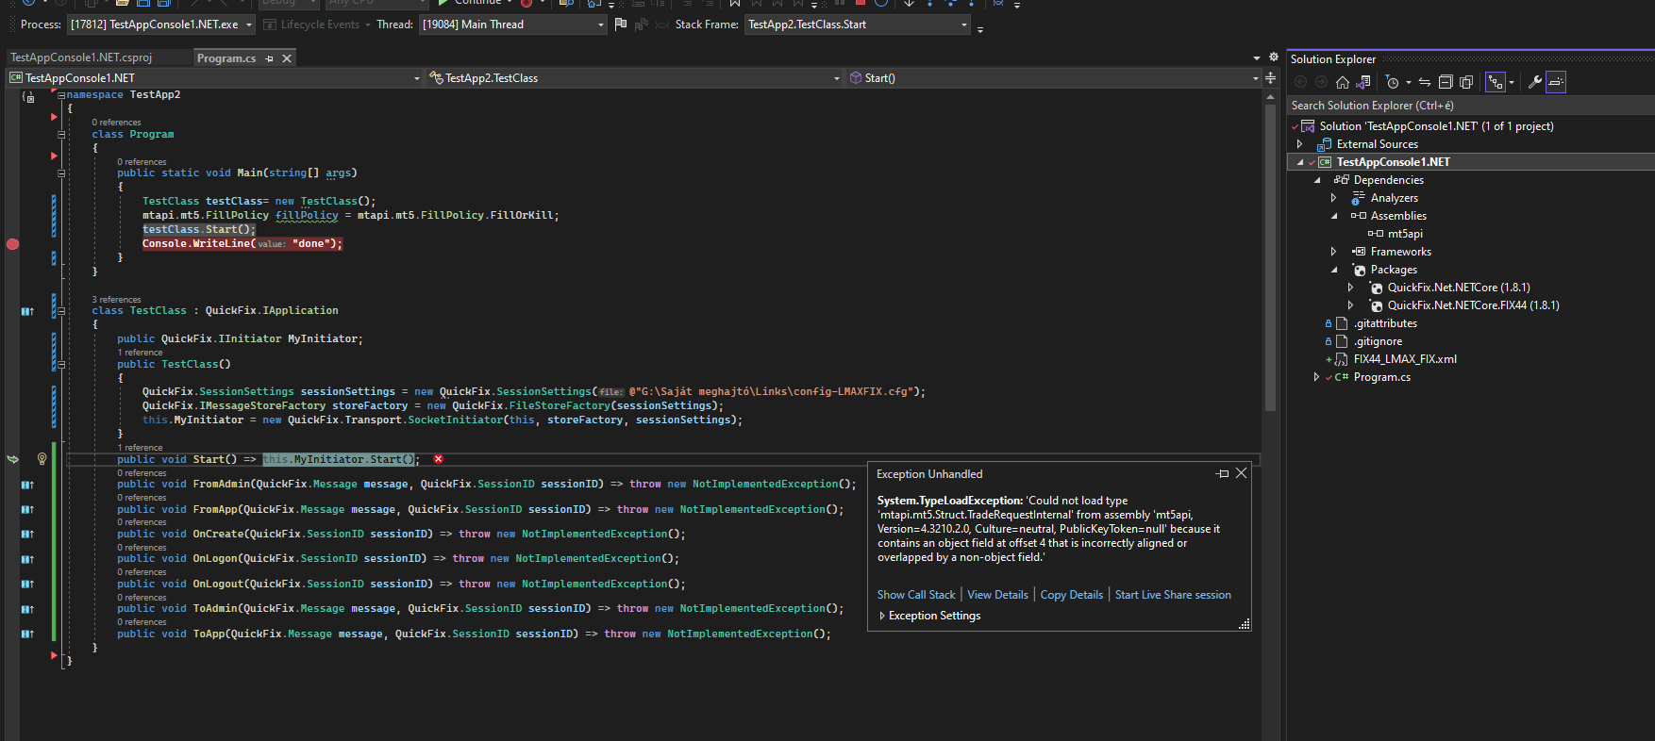This screenshot has height=741, width=1655.
Task: Toggle file nesting view button
Action: 1496,82
